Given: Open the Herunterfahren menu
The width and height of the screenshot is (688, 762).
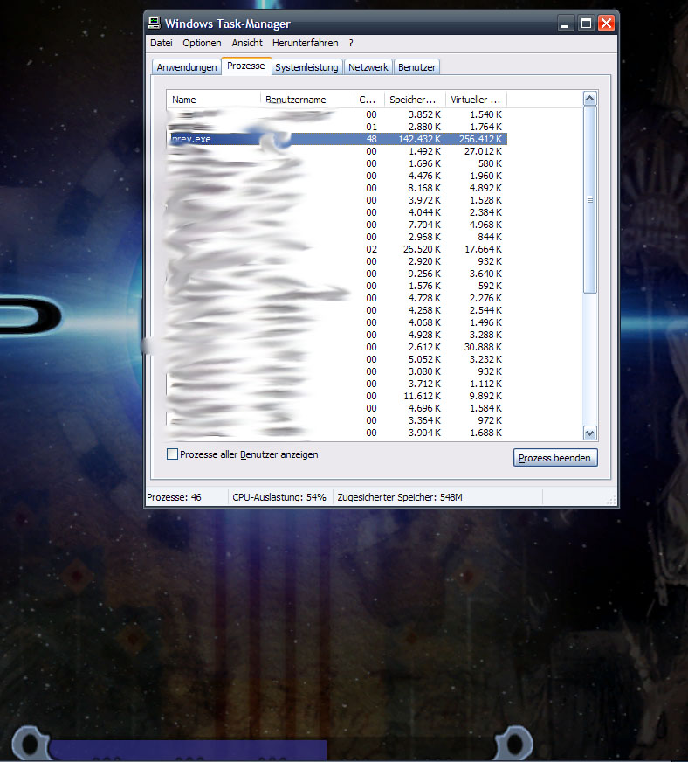Looking at the screenshot, I should pos(305,43).
